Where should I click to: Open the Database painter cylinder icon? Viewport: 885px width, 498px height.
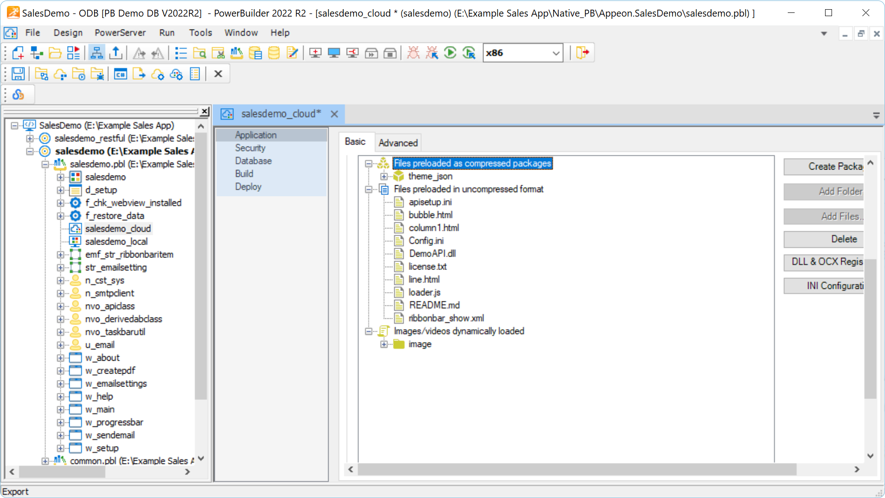click(x=274, y=53)
